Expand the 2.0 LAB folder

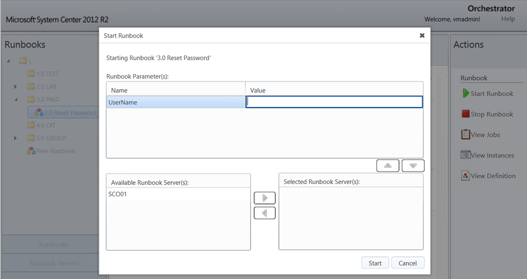[16, 87]
